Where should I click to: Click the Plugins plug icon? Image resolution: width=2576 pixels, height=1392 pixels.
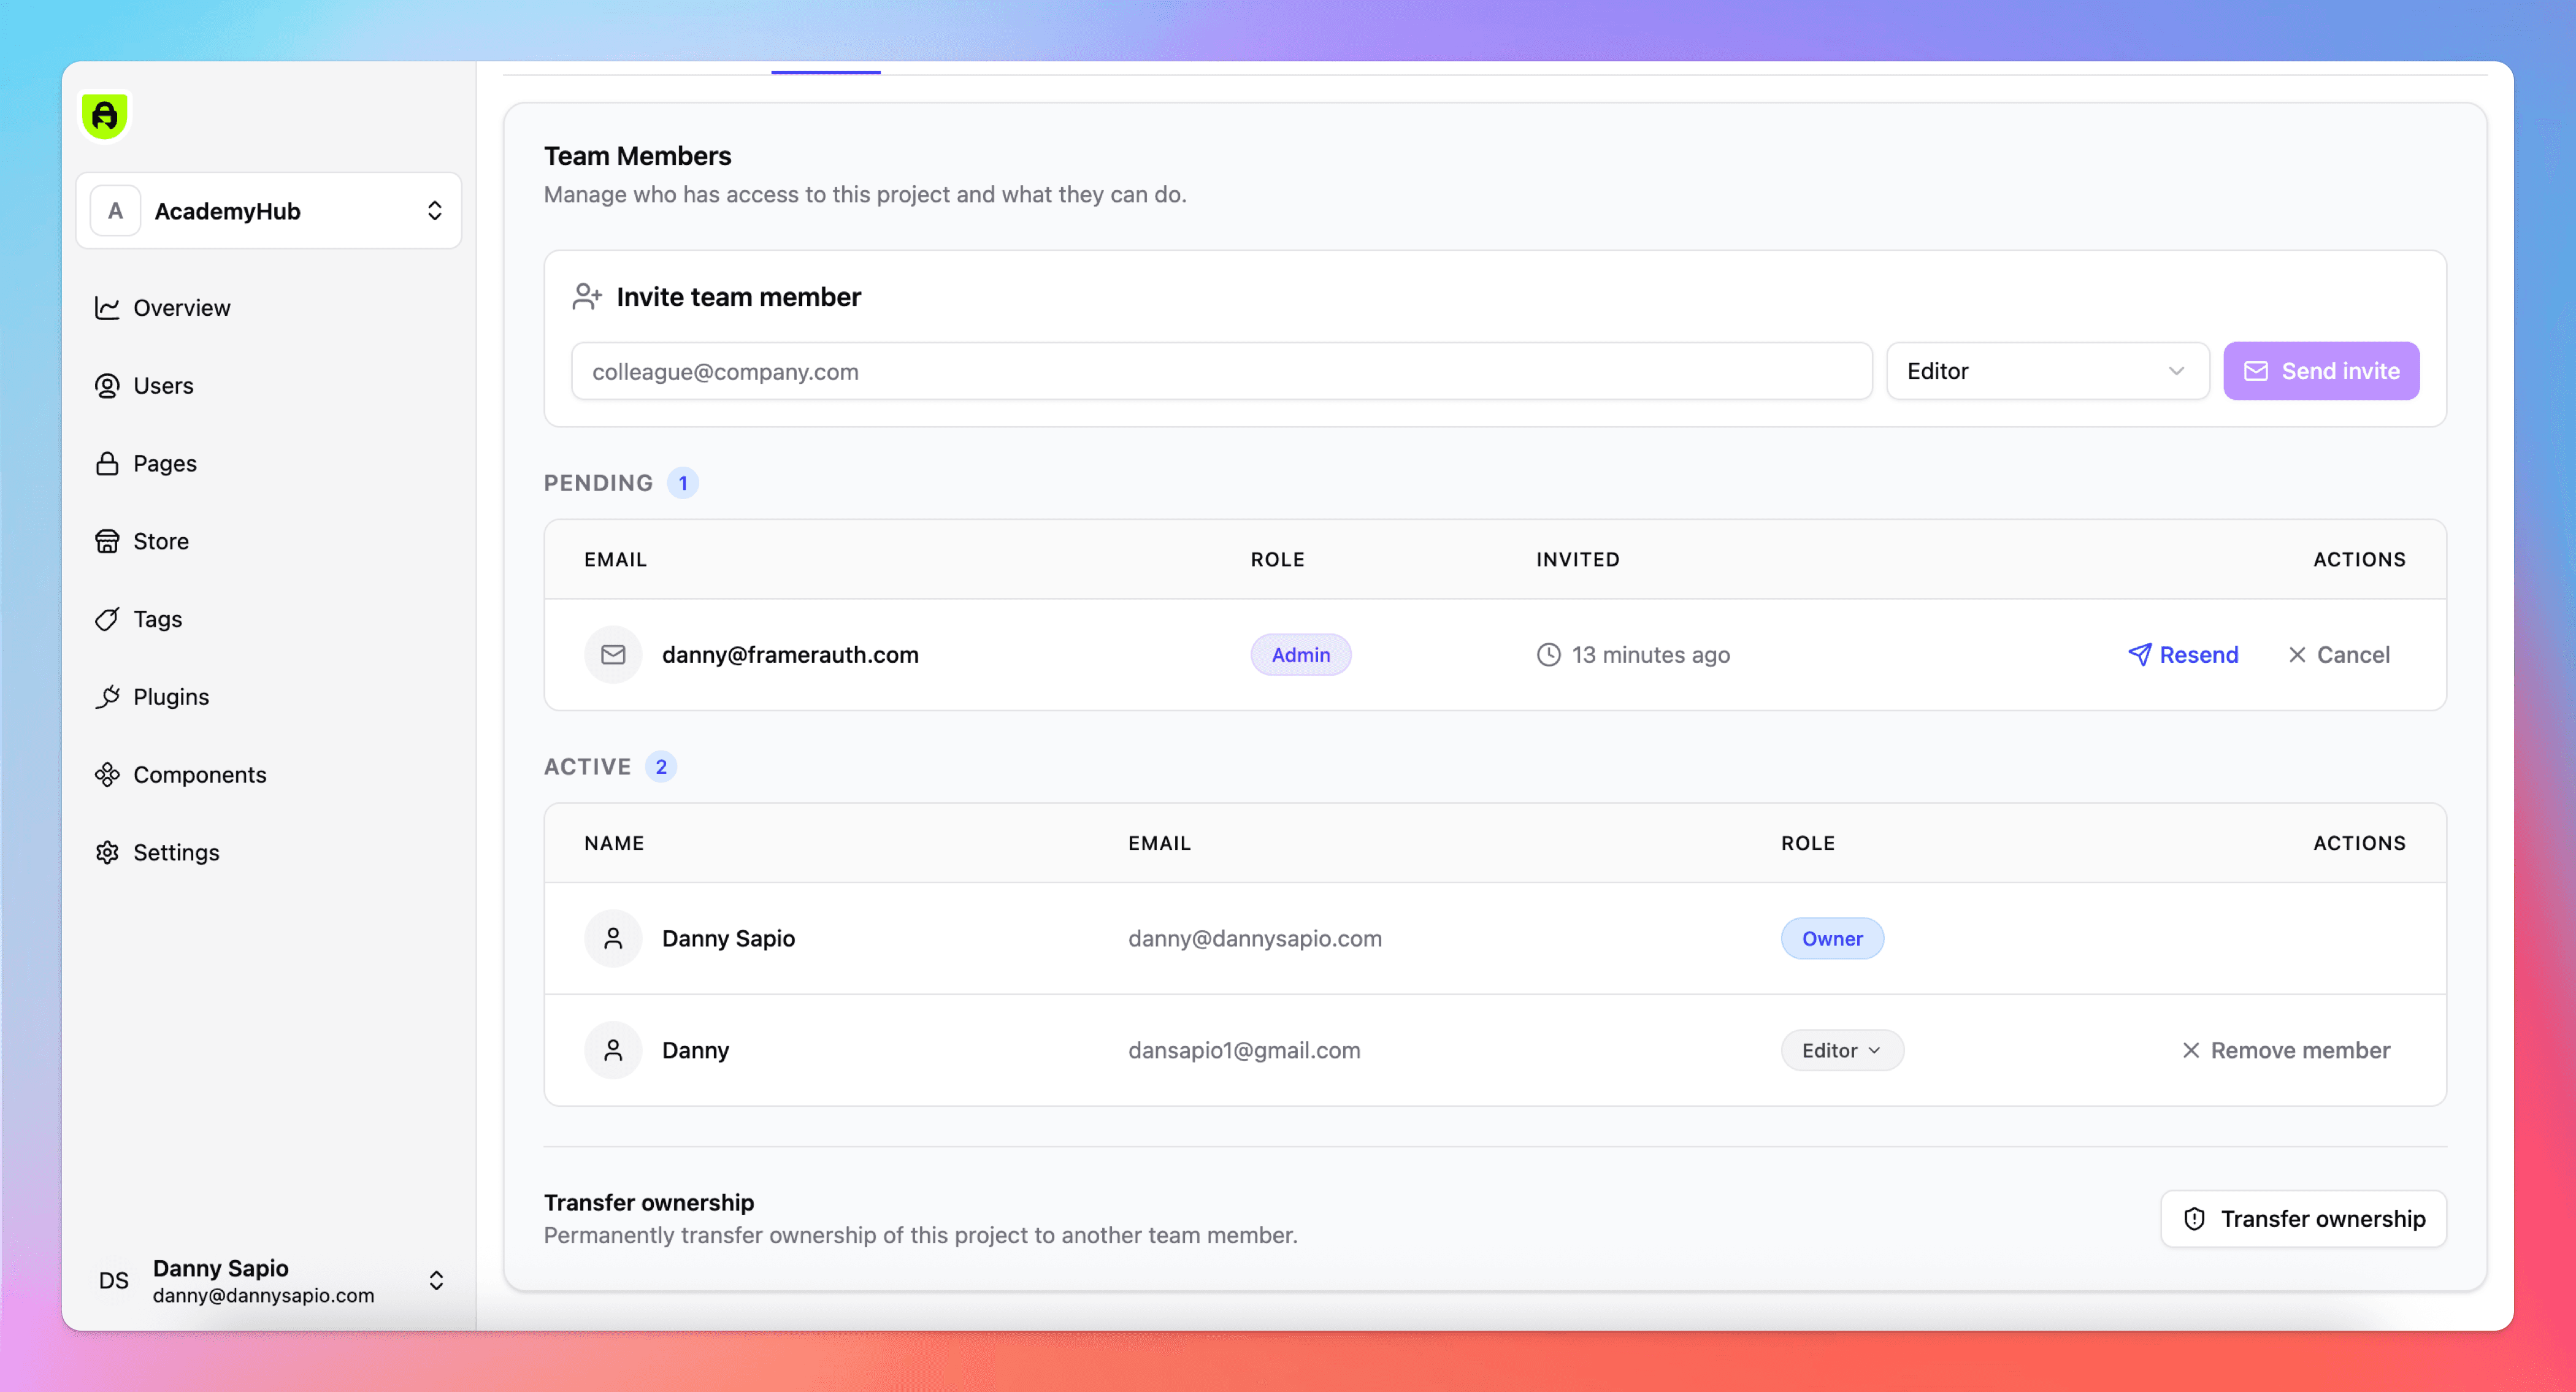point(107,697)
